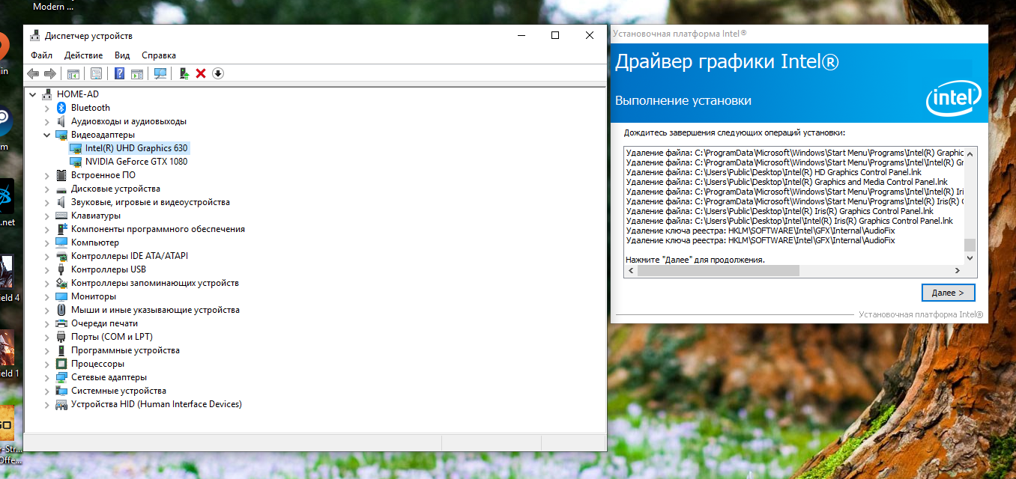This screenshot has width=1016, height=479.
Task: Click the Процессоры processor icon
Action: click(62, 364)
